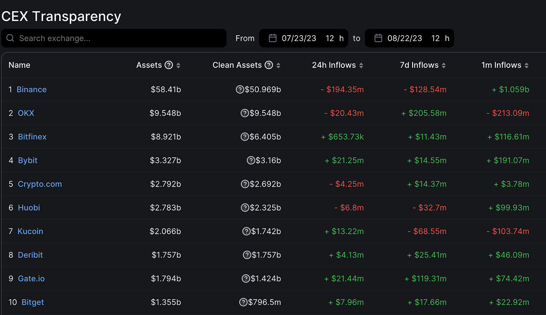Open the Binance exchange link
This screenshot has height=315, width=546.
pos(31,90)
